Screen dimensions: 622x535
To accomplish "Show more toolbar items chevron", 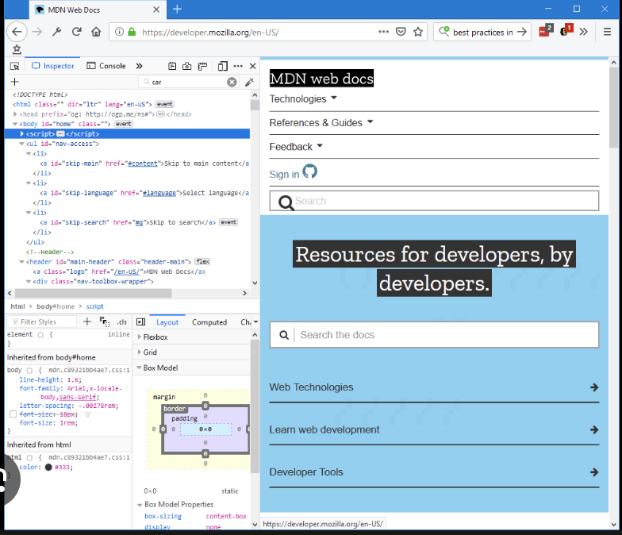I will tap(584, 32).
